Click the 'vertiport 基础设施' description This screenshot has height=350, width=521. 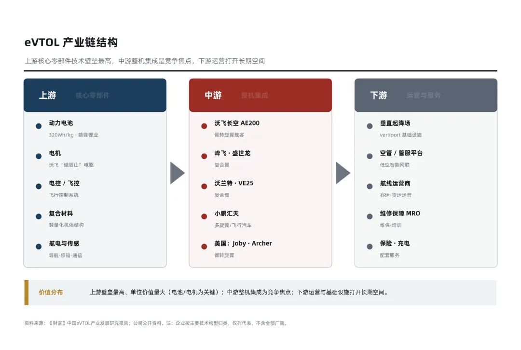tap(401, 135)
